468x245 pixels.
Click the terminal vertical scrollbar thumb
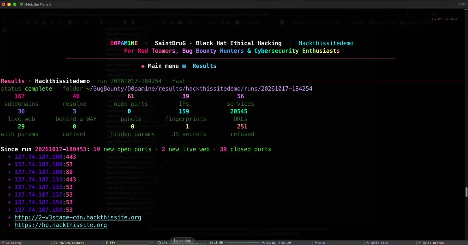tap(466, 192)
